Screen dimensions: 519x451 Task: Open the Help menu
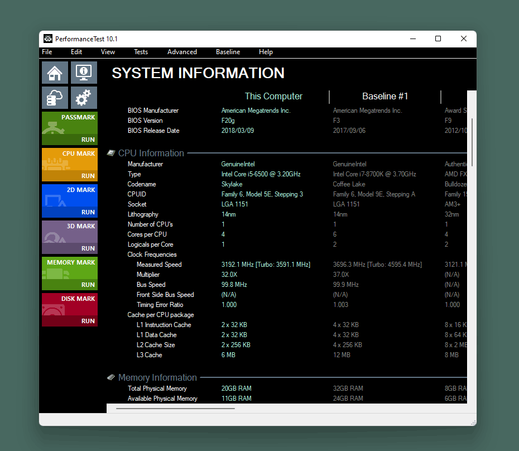click(266, 52)
